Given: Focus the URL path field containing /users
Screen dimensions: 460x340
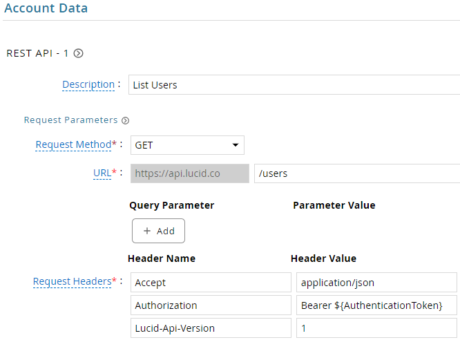Looking at the screenshot, I should pos(357,173).
